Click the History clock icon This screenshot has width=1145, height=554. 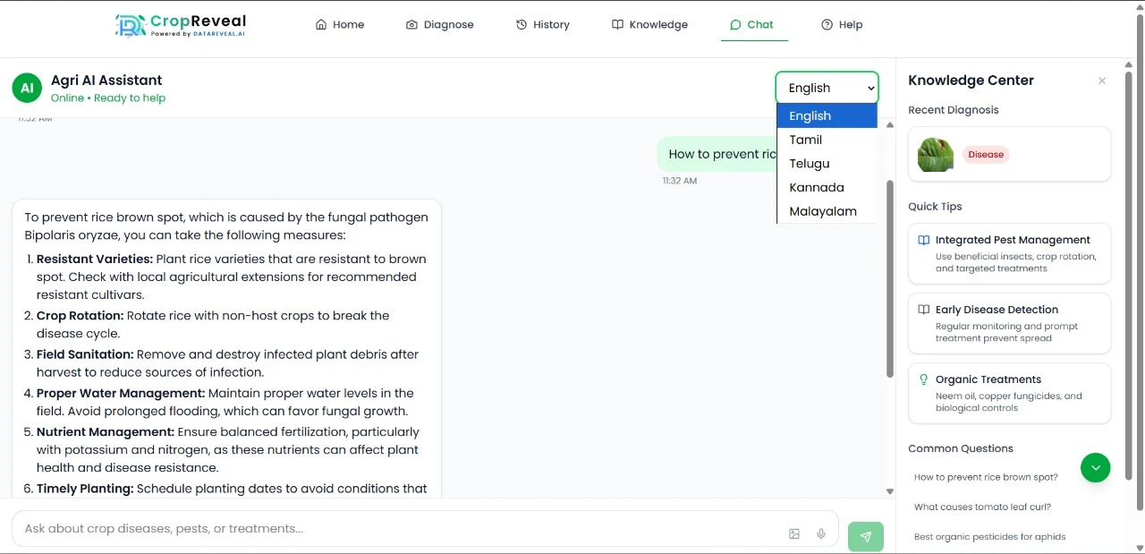pos(520,24)
